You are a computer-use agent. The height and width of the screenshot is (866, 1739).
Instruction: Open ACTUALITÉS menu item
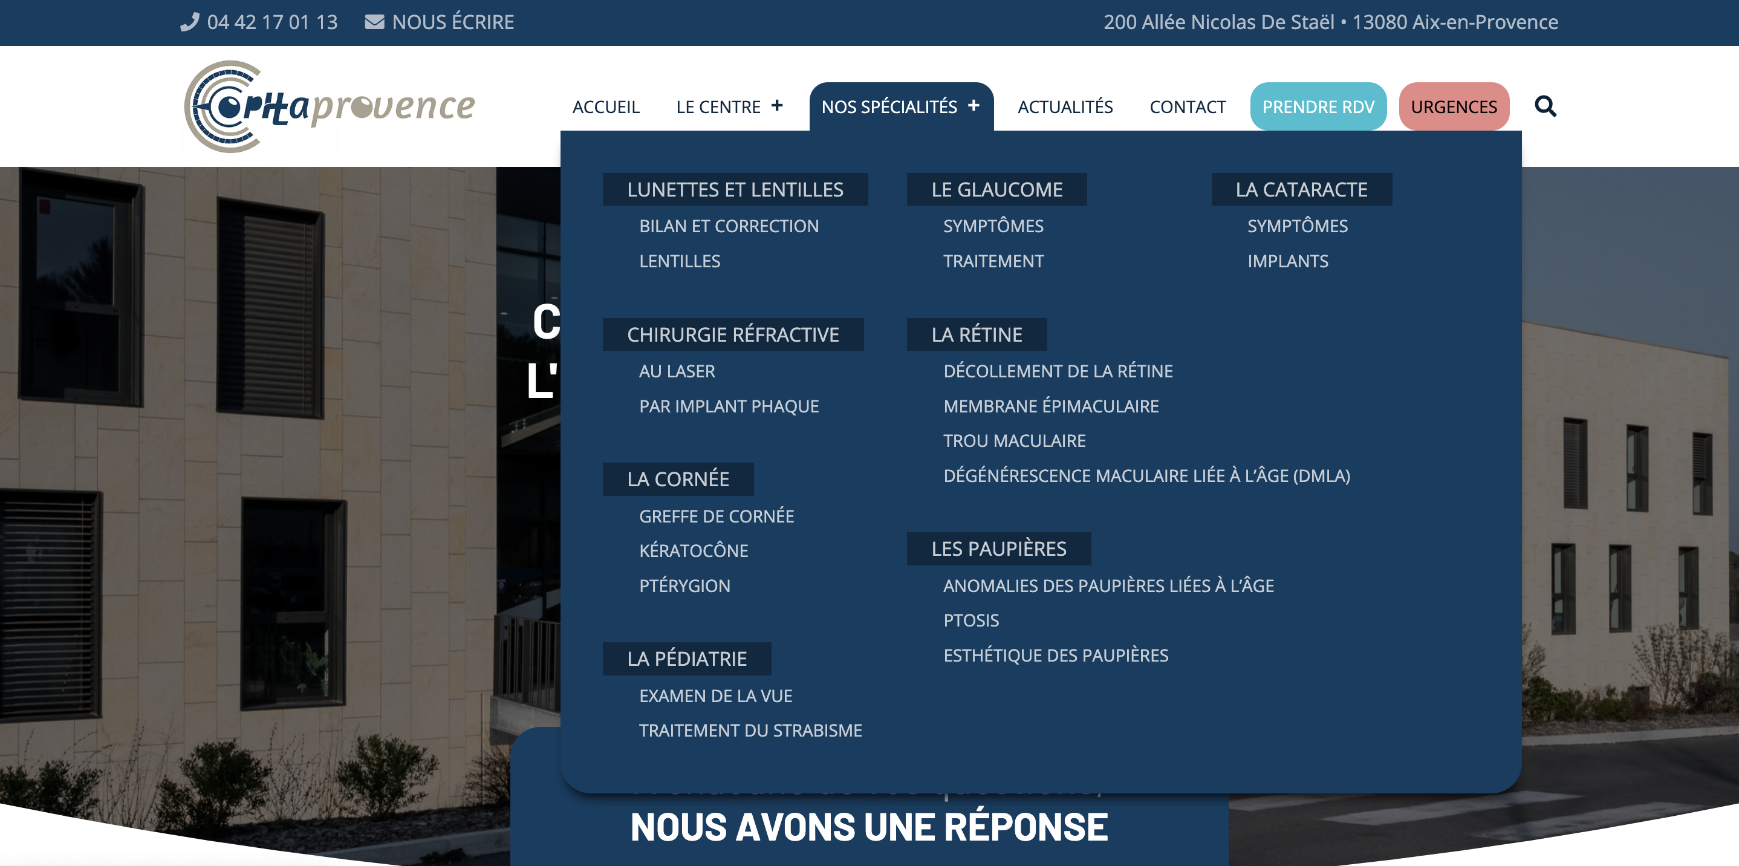click(1065, 106)
